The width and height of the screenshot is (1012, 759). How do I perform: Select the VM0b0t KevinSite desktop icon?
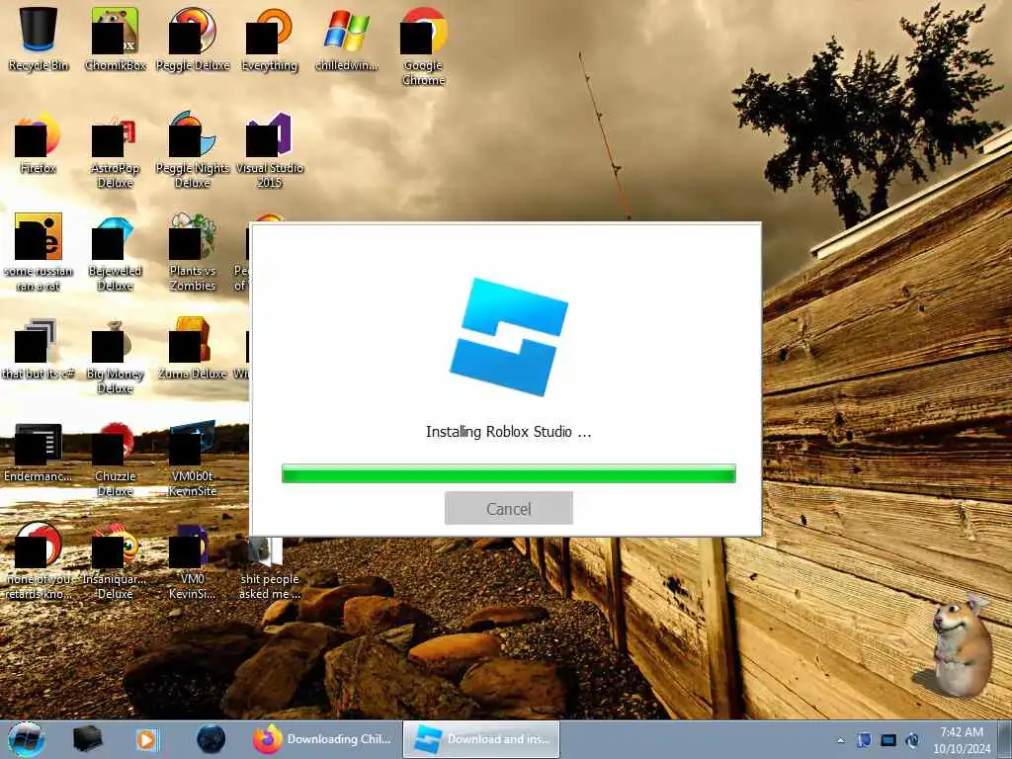point(193,459)
